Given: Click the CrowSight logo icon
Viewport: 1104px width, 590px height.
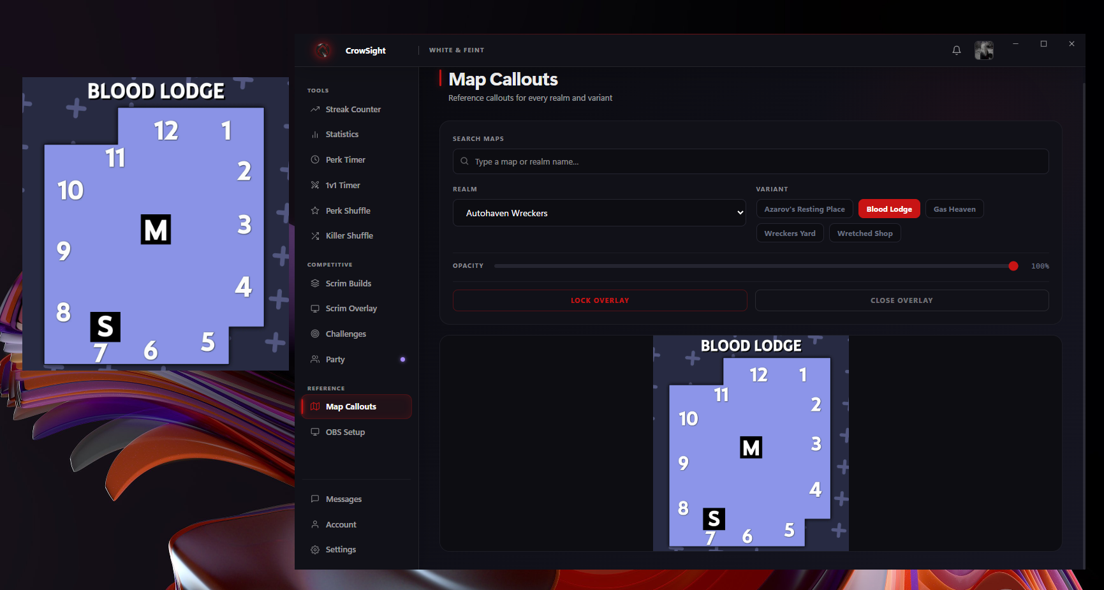Looking at the screenshot, I should coord(323,50).
